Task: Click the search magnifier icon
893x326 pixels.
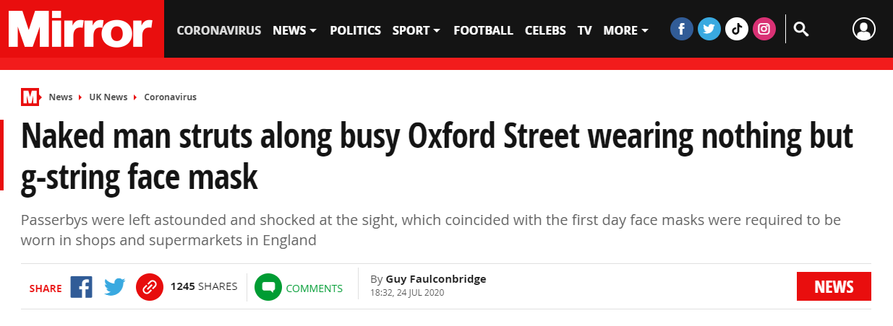Action: (800, 29)
